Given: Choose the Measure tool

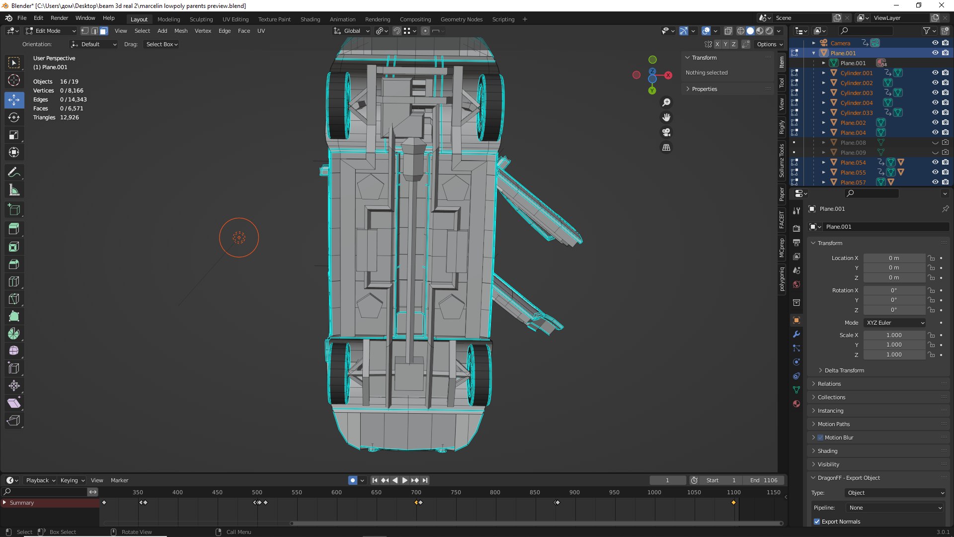Looking at the screenshot, I should tap(14, 190).
